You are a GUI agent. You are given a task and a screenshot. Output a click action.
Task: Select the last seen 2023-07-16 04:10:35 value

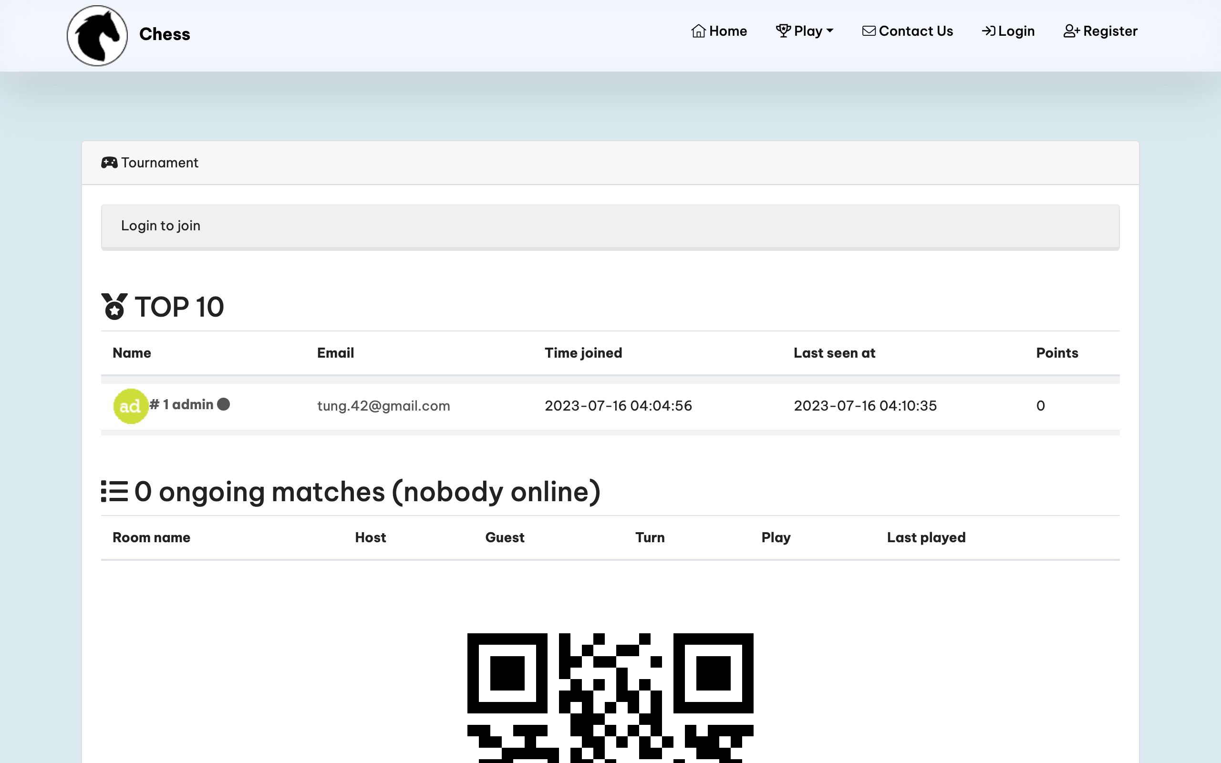[865, 406]
